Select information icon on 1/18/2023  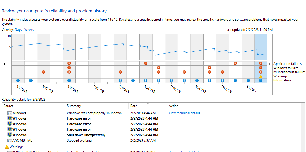point(69,81)
